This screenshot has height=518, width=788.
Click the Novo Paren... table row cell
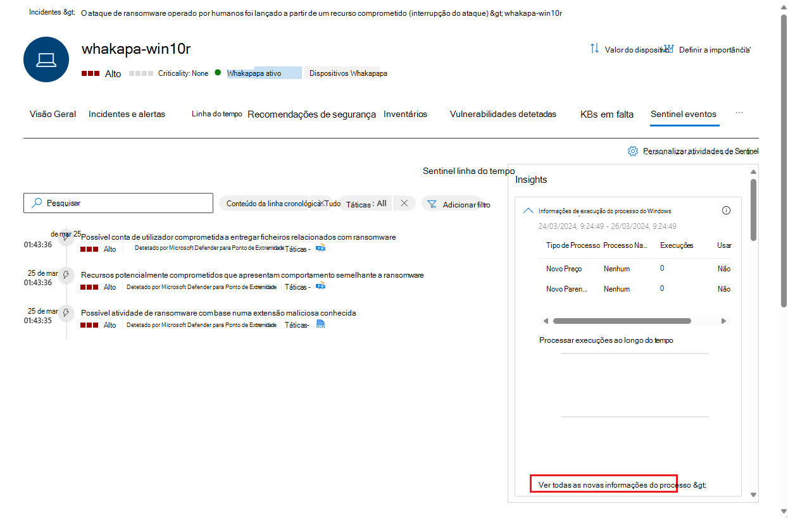click(566, 289)
